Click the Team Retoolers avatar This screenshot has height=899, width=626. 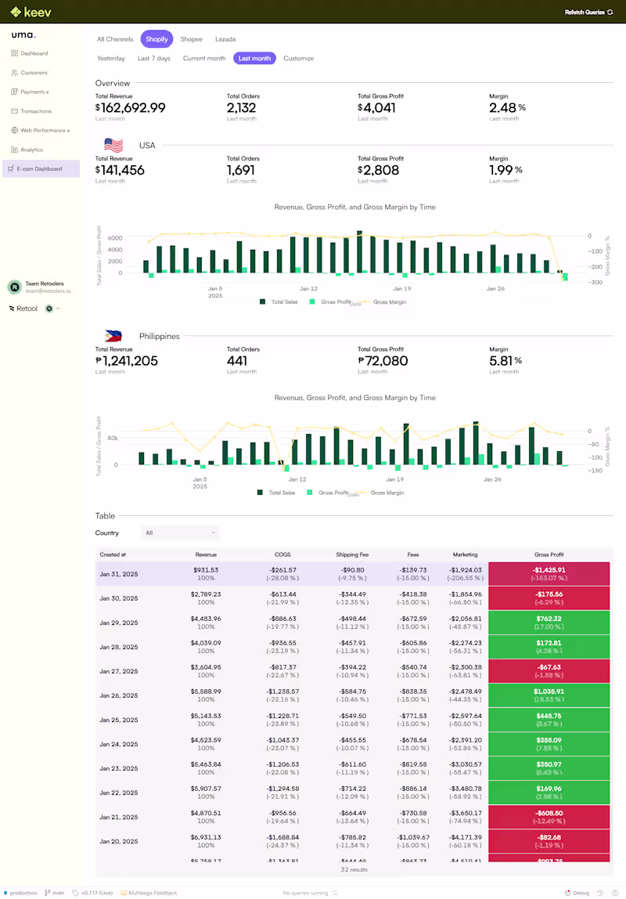coord(14,287)
